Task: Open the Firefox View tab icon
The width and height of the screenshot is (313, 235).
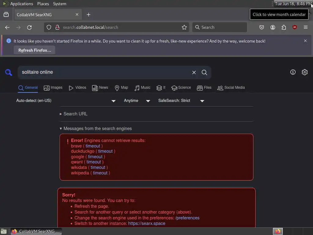Action: (6, 15)
